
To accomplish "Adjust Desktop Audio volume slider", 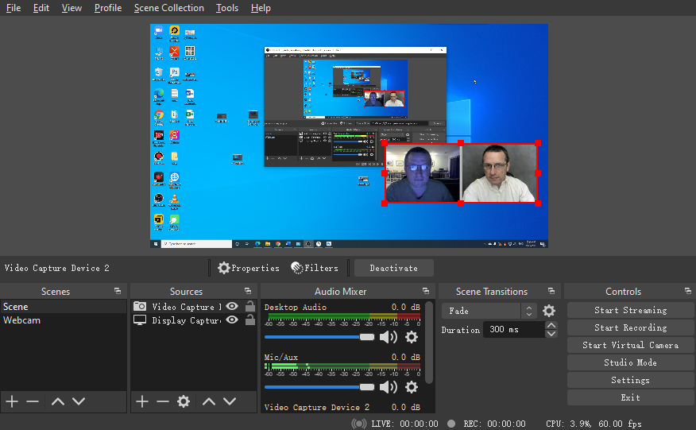I will click(319, 337).
